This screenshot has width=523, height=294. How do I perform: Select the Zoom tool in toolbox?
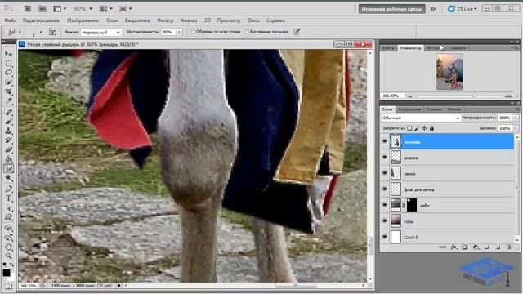pyautogui.click(x=9, y=256)
